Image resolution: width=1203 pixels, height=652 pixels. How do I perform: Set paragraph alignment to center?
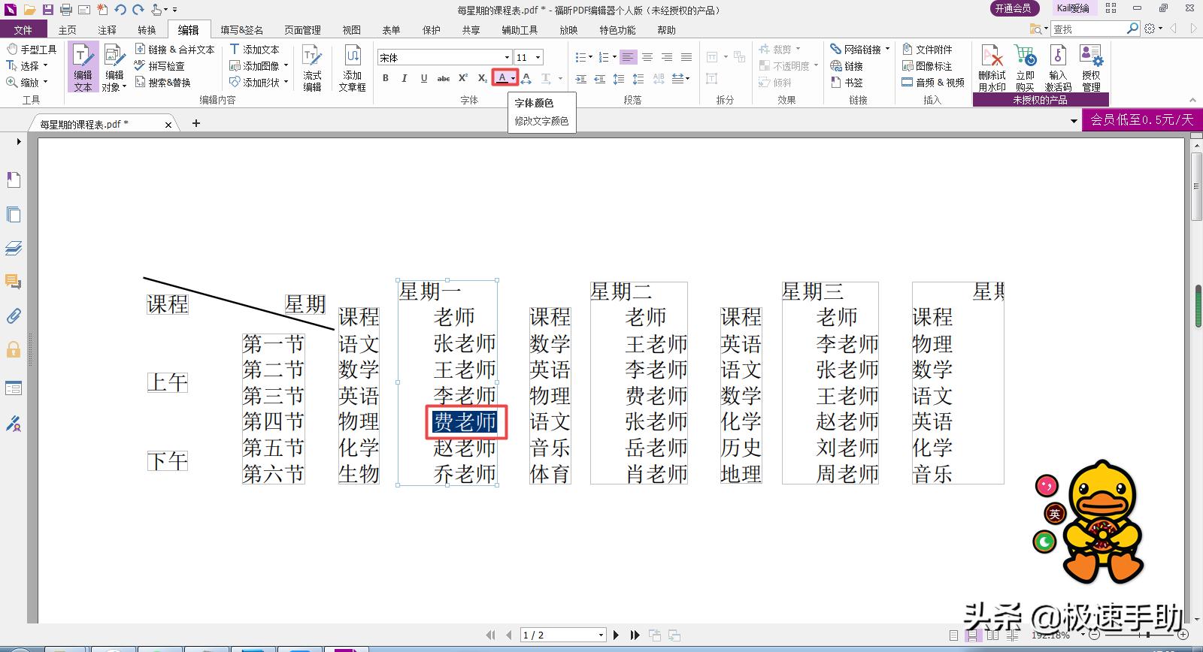pos(647,57)
